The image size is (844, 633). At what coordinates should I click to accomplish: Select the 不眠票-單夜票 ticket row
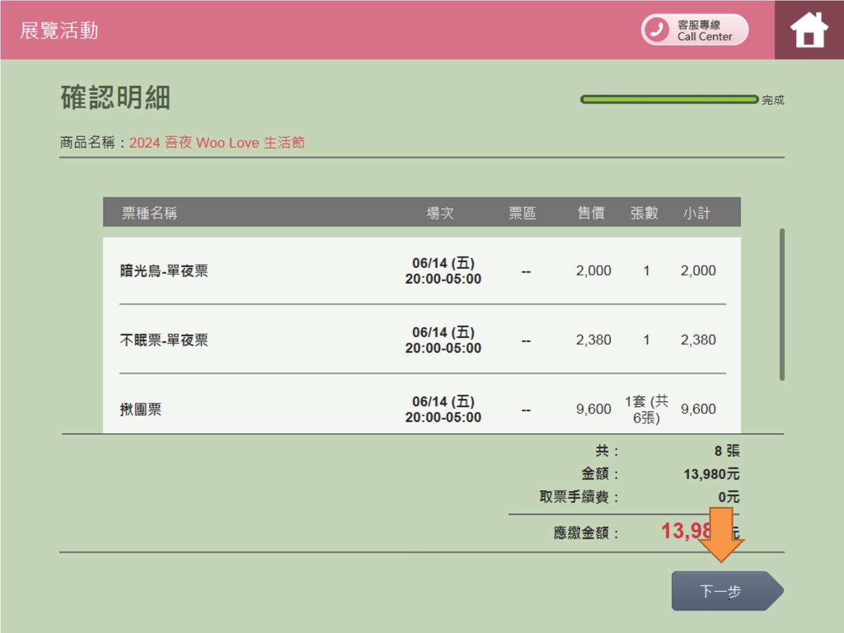click(164, 340)
